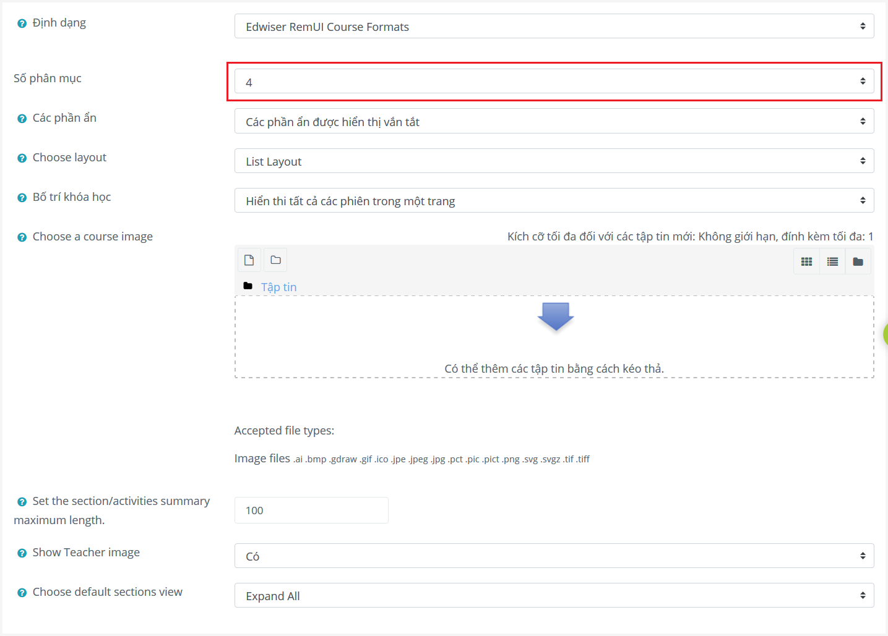Click the file drag-and-drop area
888x636 pixels.
coord(554,337)
